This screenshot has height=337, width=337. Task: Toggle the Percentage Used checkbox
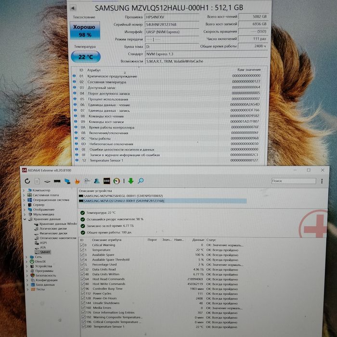click(82, 264)
